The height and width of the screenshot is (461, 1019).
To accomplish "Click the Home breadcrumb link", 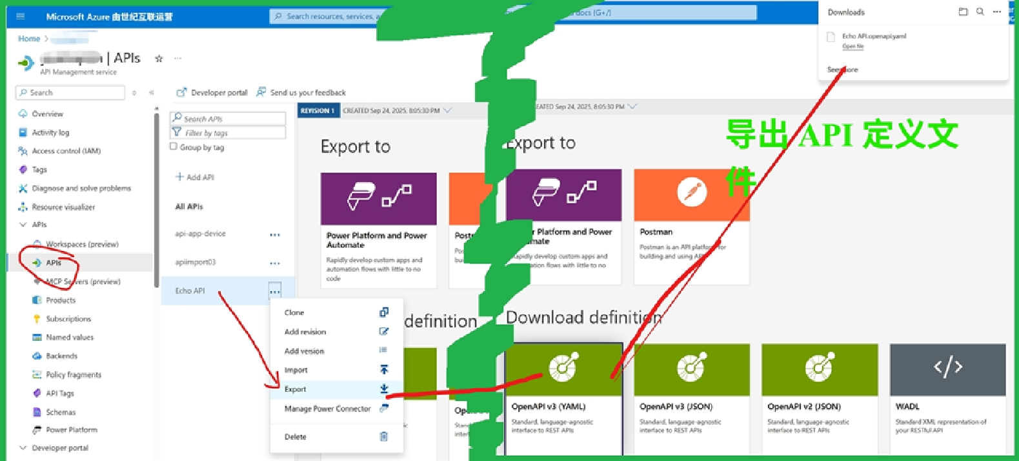I will (x=29, y=39).
